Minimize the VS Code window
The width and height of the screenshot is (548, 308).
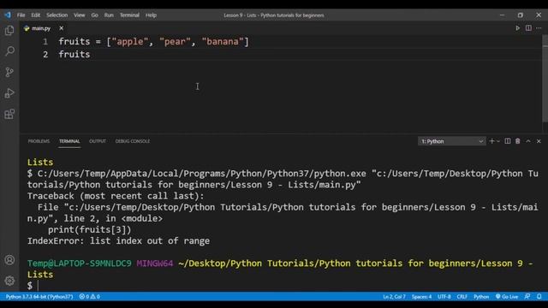pos(503,15)
